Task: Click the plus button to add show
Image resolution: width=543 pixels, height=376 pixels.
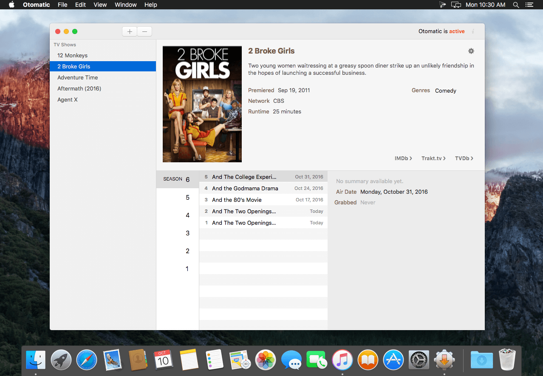Action: (x=130, y=31)
